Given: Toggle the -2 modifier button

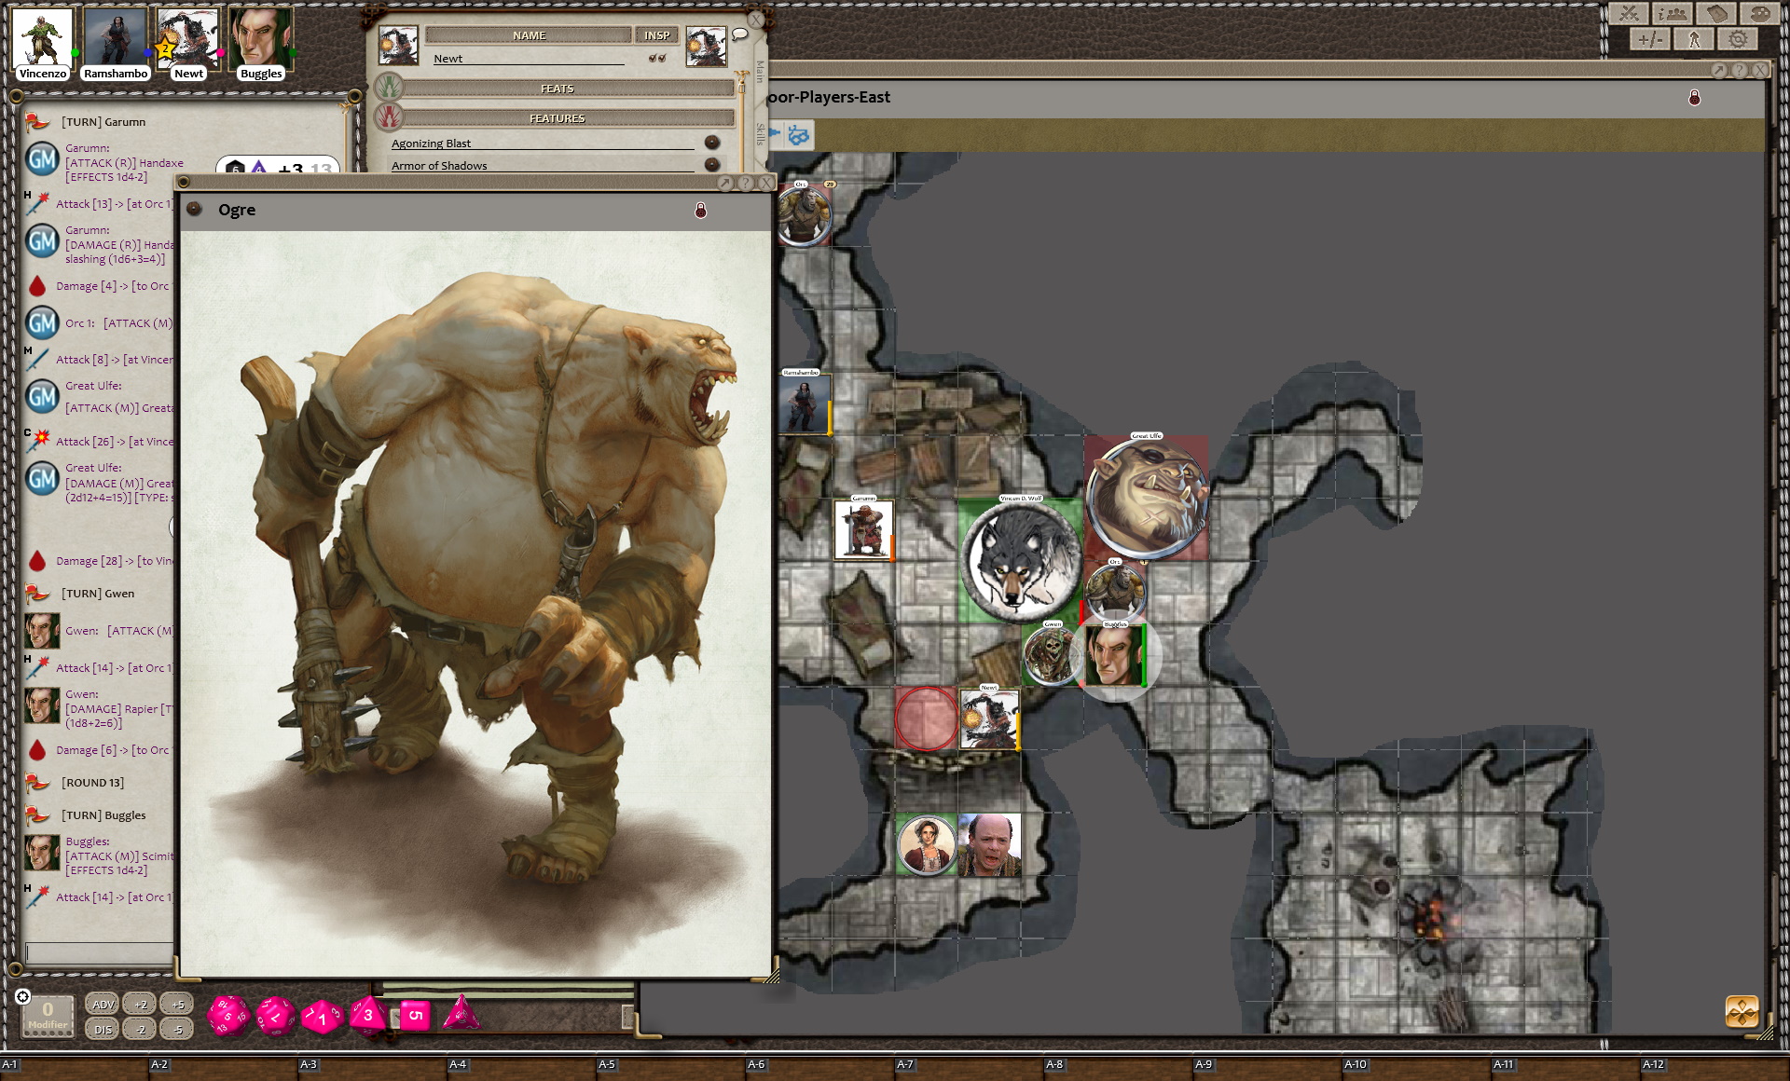Looking at the screenshot, I should (140, 1030).
